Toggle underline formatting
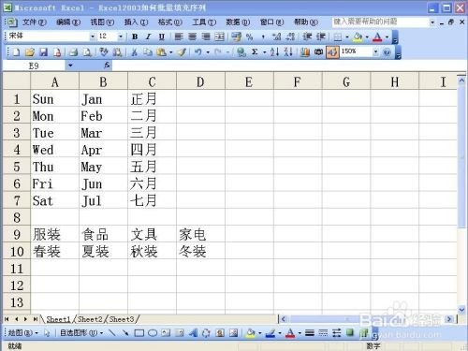The width and height of the screenshot is (468, 351). [161, 37]
